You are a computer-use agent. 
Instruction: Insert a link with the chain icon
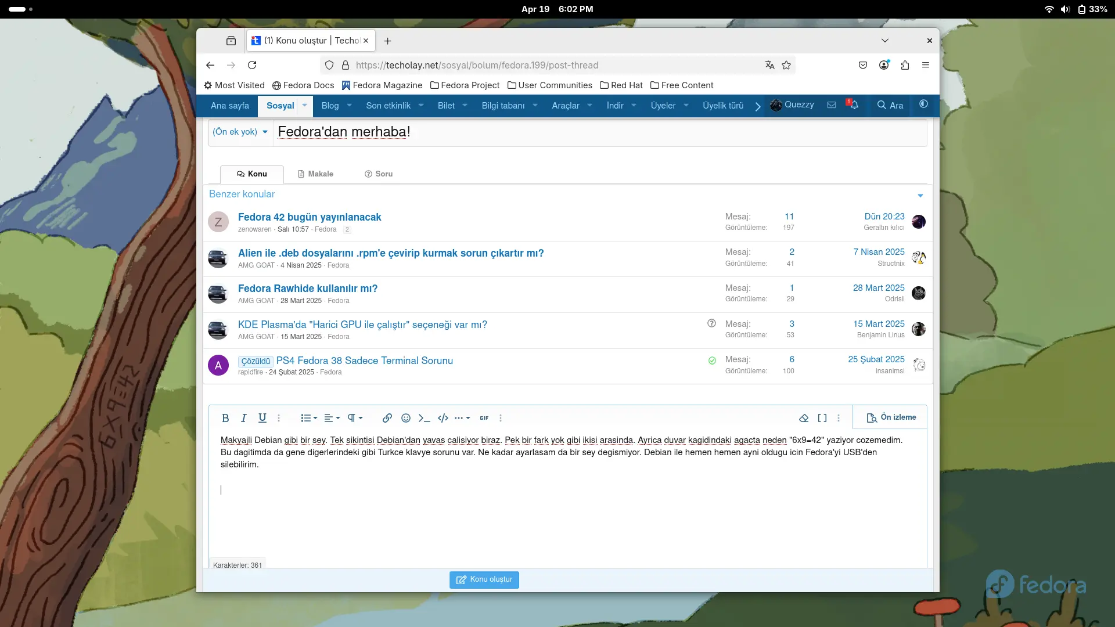click(x=387, y=418)
